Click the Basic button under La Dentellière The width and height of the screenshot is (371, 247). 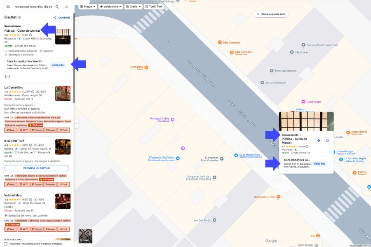[11, 130]
